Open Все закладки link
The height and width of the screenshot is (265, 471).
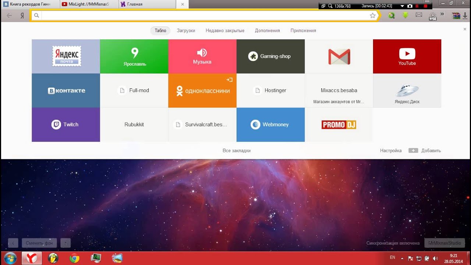tap(237, 151)
